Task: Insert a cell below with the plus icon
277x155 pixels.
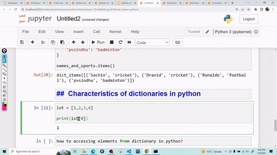Action: [x=32, y=42]
